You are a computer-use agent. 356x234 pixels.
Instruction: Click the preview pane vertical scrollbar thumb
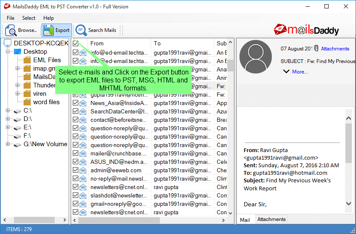pyautogui.click(x=348, y=143)
